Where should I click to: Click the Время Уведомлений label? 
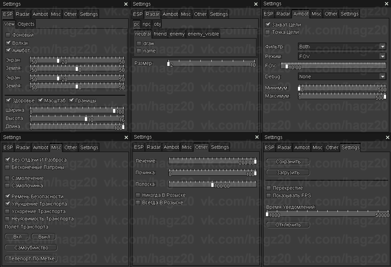tap(291, 207)
